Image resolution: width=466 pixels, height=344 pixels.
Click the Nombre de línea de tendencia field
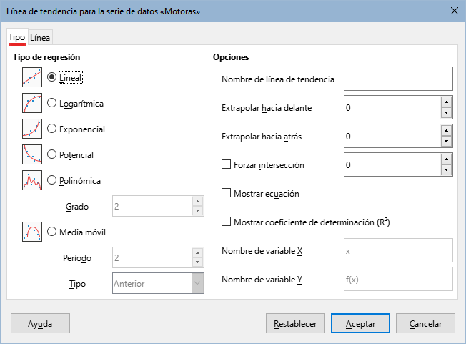(x=398, y=79)
